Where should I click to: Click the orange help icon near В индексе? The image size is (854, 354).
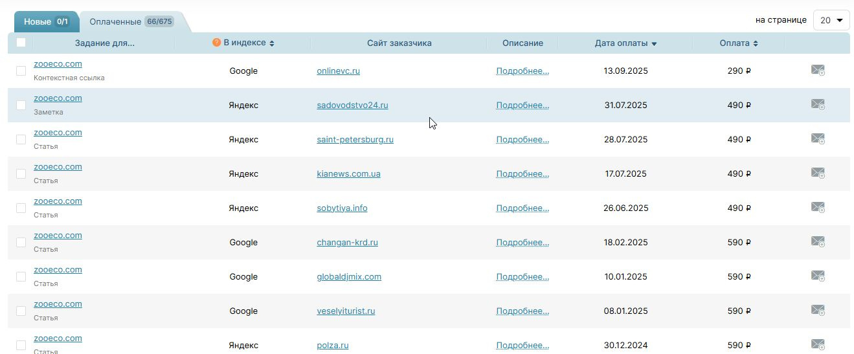217,43
